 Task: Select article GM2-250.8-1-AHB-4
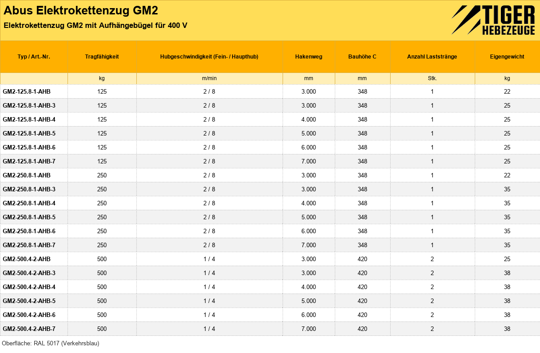pos(29,203)
